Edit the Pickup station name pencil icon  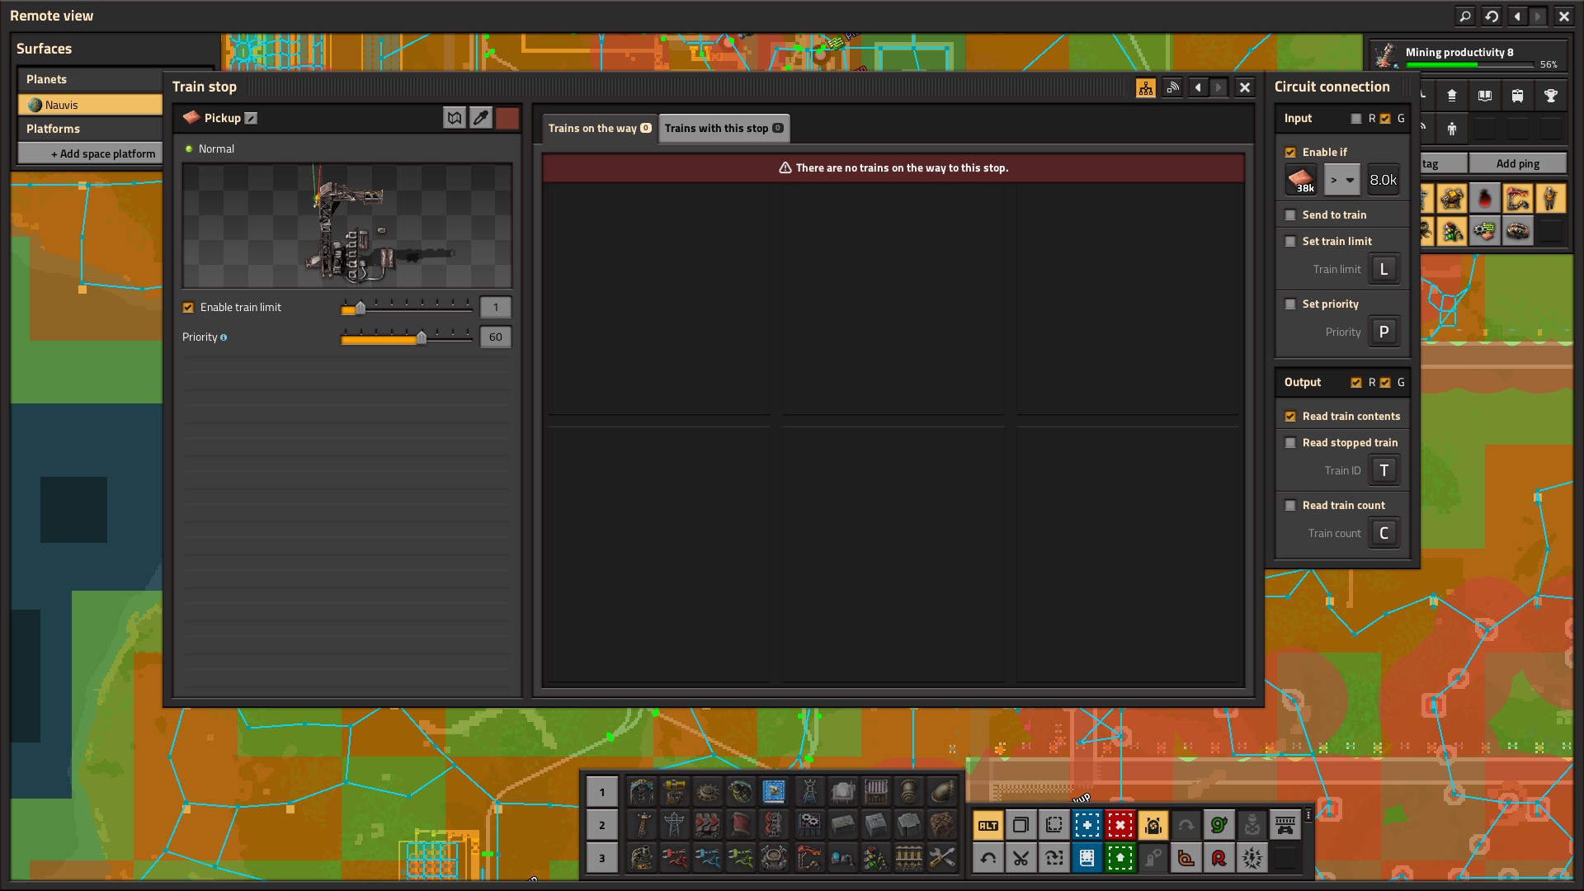pyautogui.click(x=252, y=118)
